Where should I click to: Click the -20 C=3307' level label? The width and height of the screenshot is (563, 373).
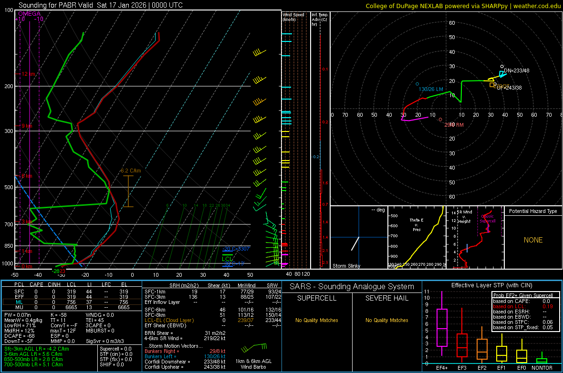click(x=236, y=249)
